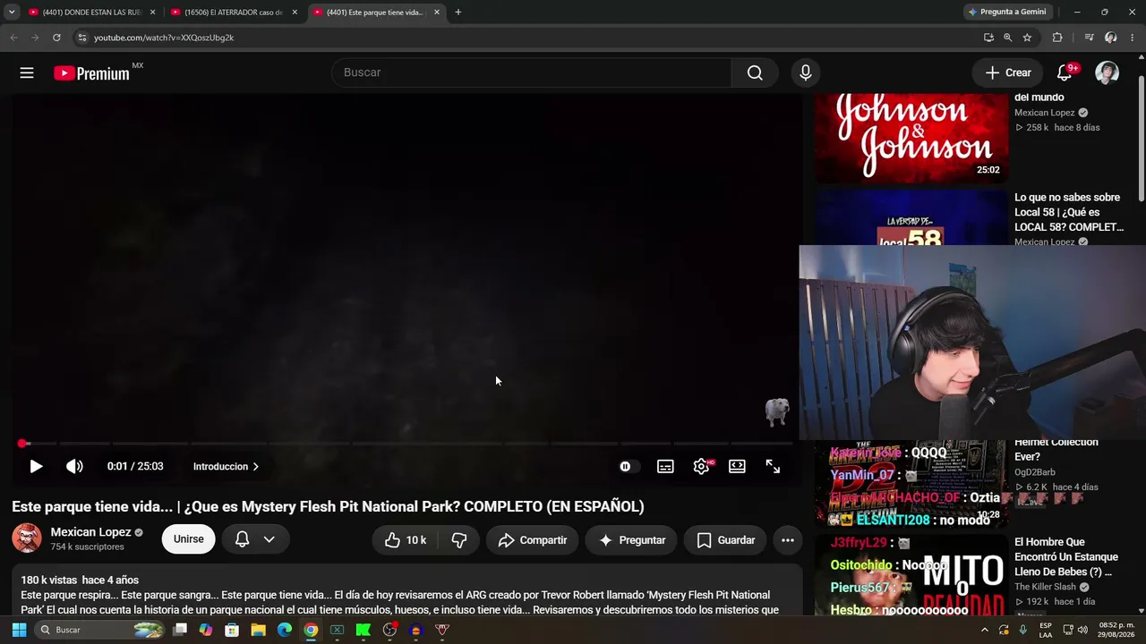Toggle subtitles on the player

665,466
